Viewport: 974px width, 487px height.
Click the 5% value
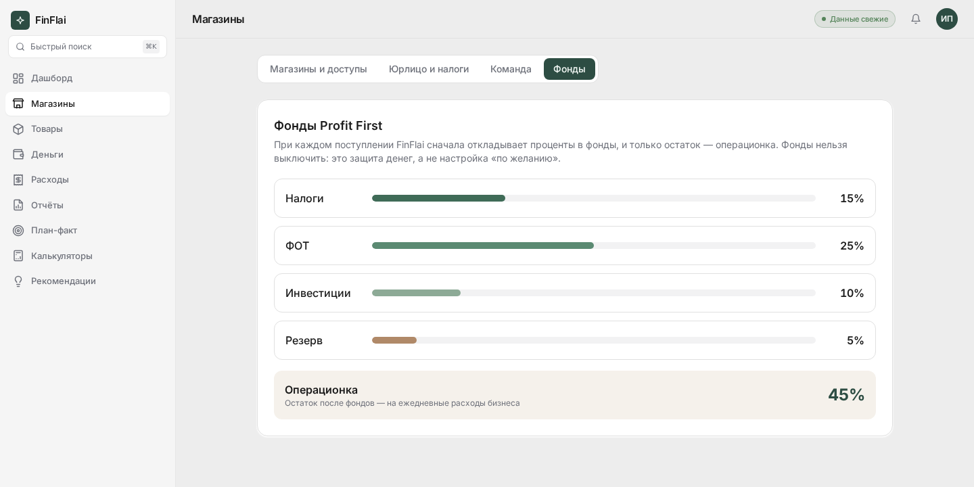pyautogui.click(x=856, y=340)
